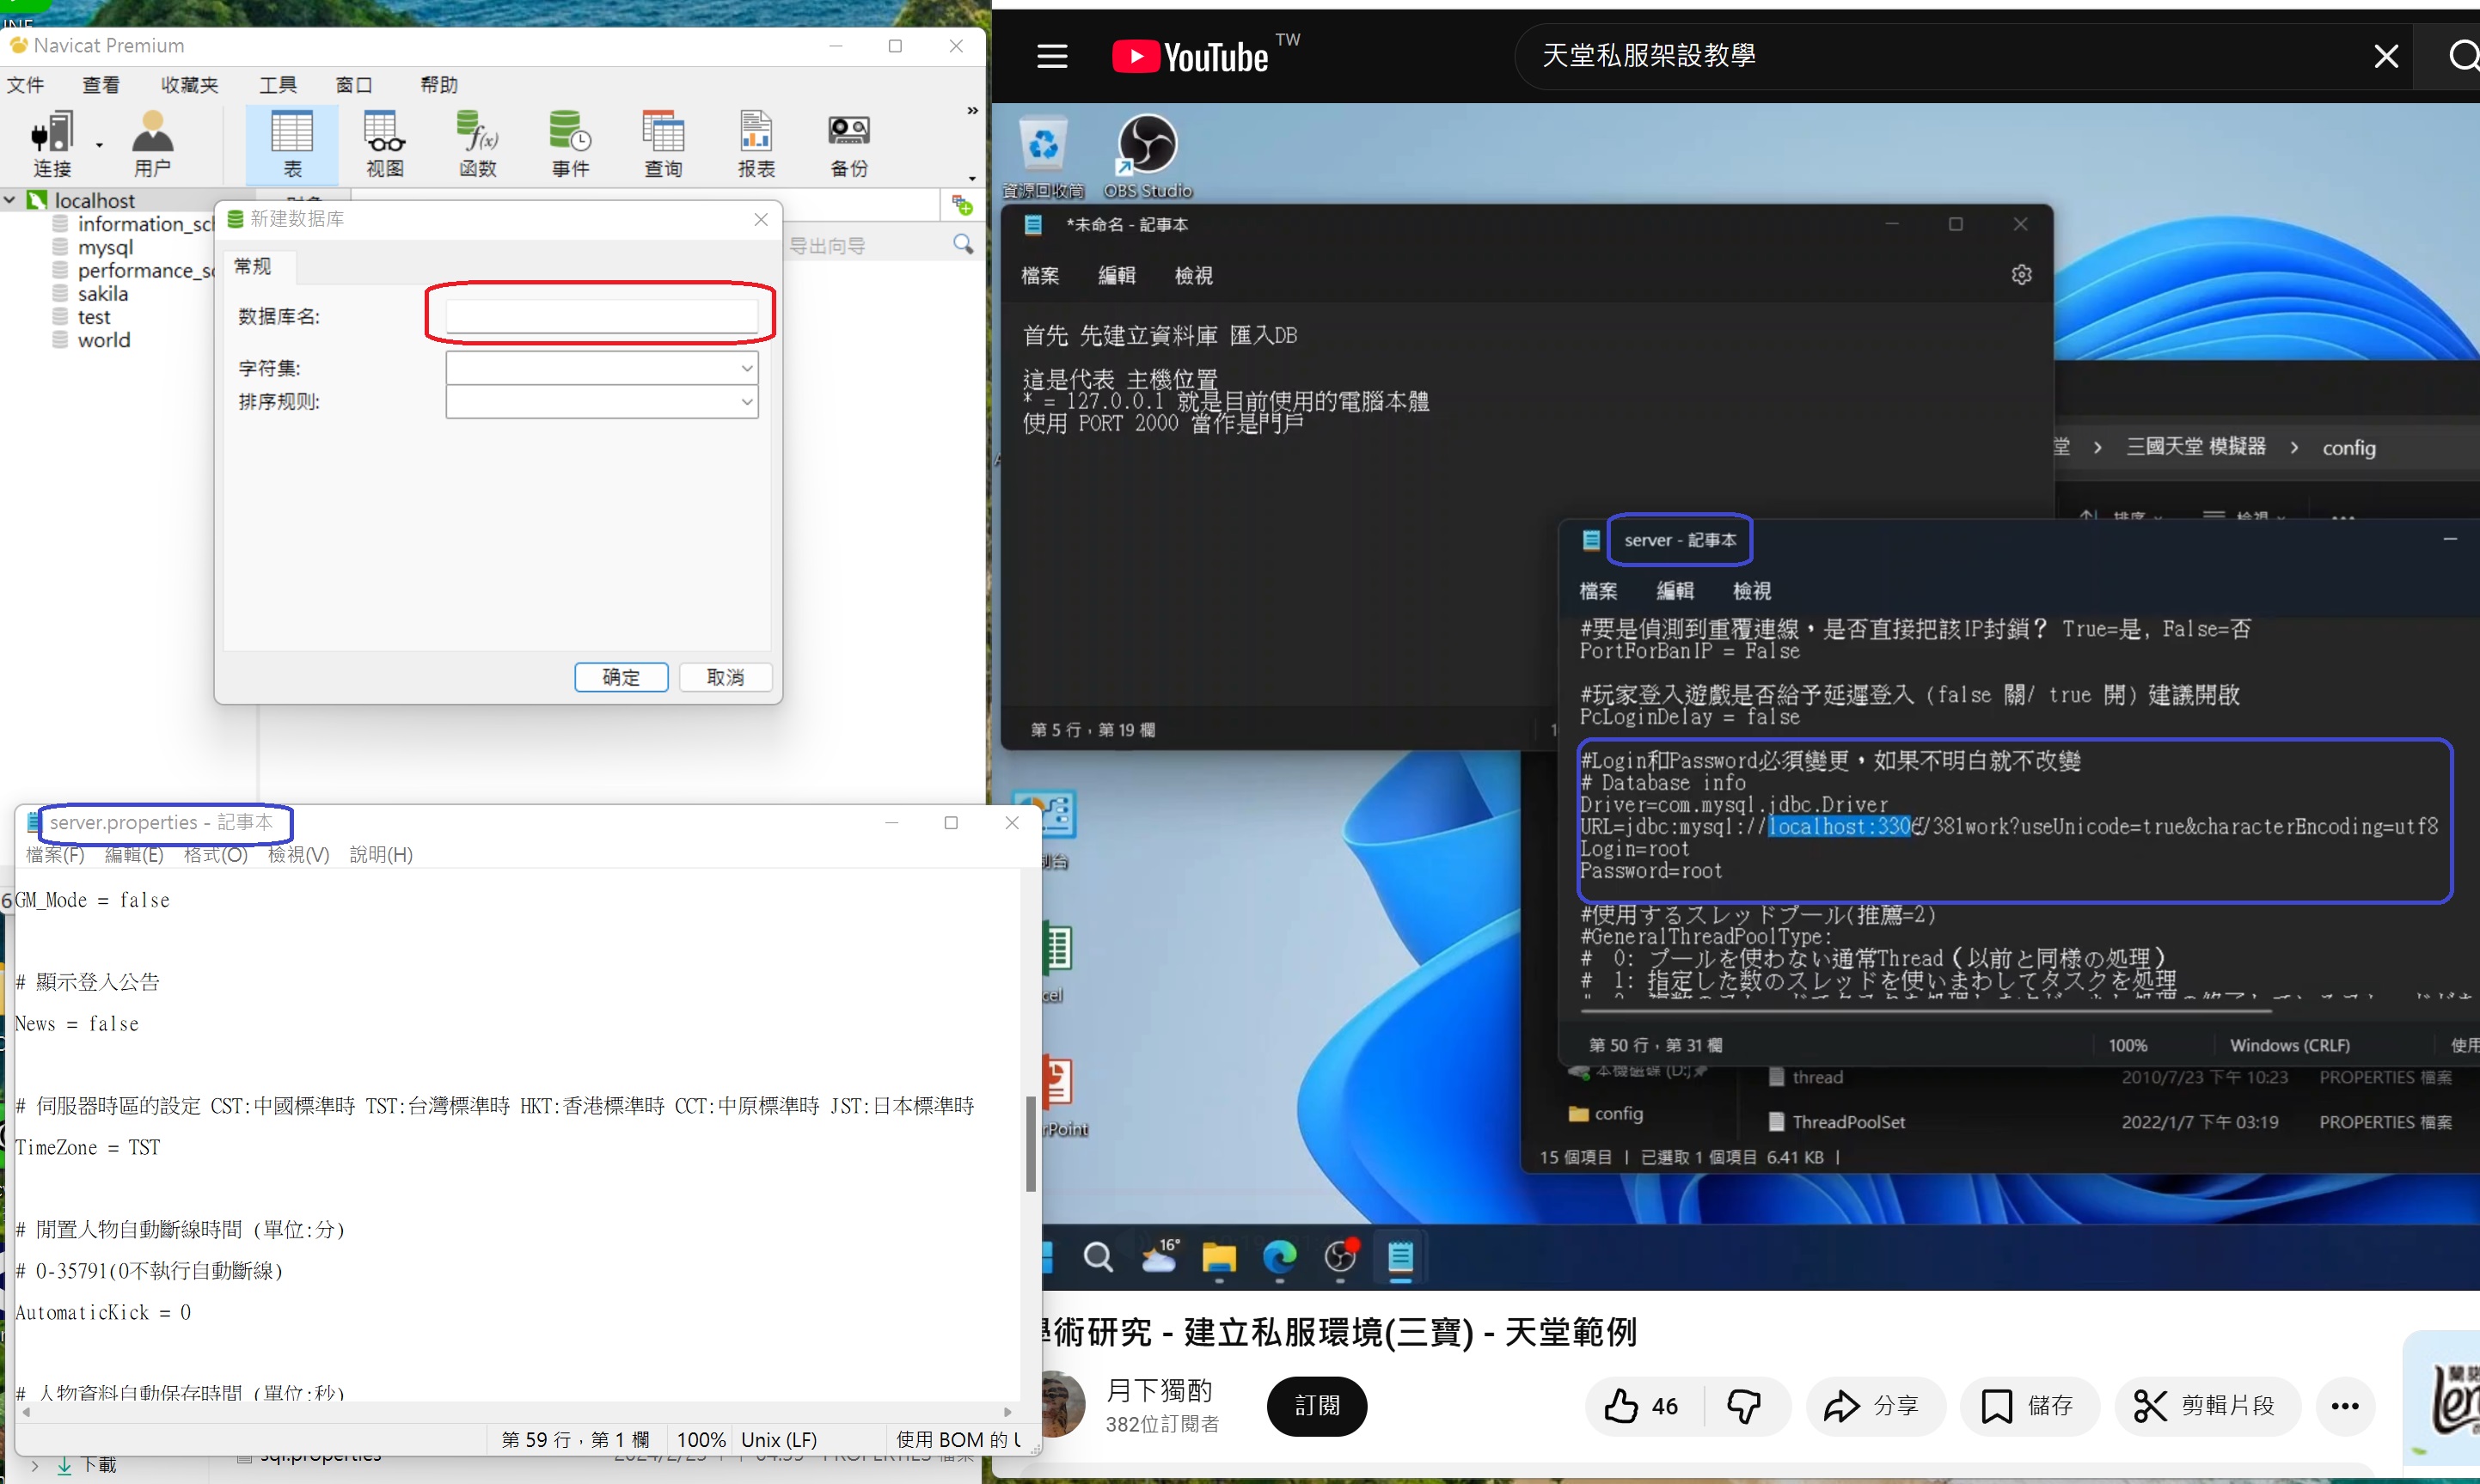
Task: Click into the 数据库名 input field
Action: coord(601,316)
